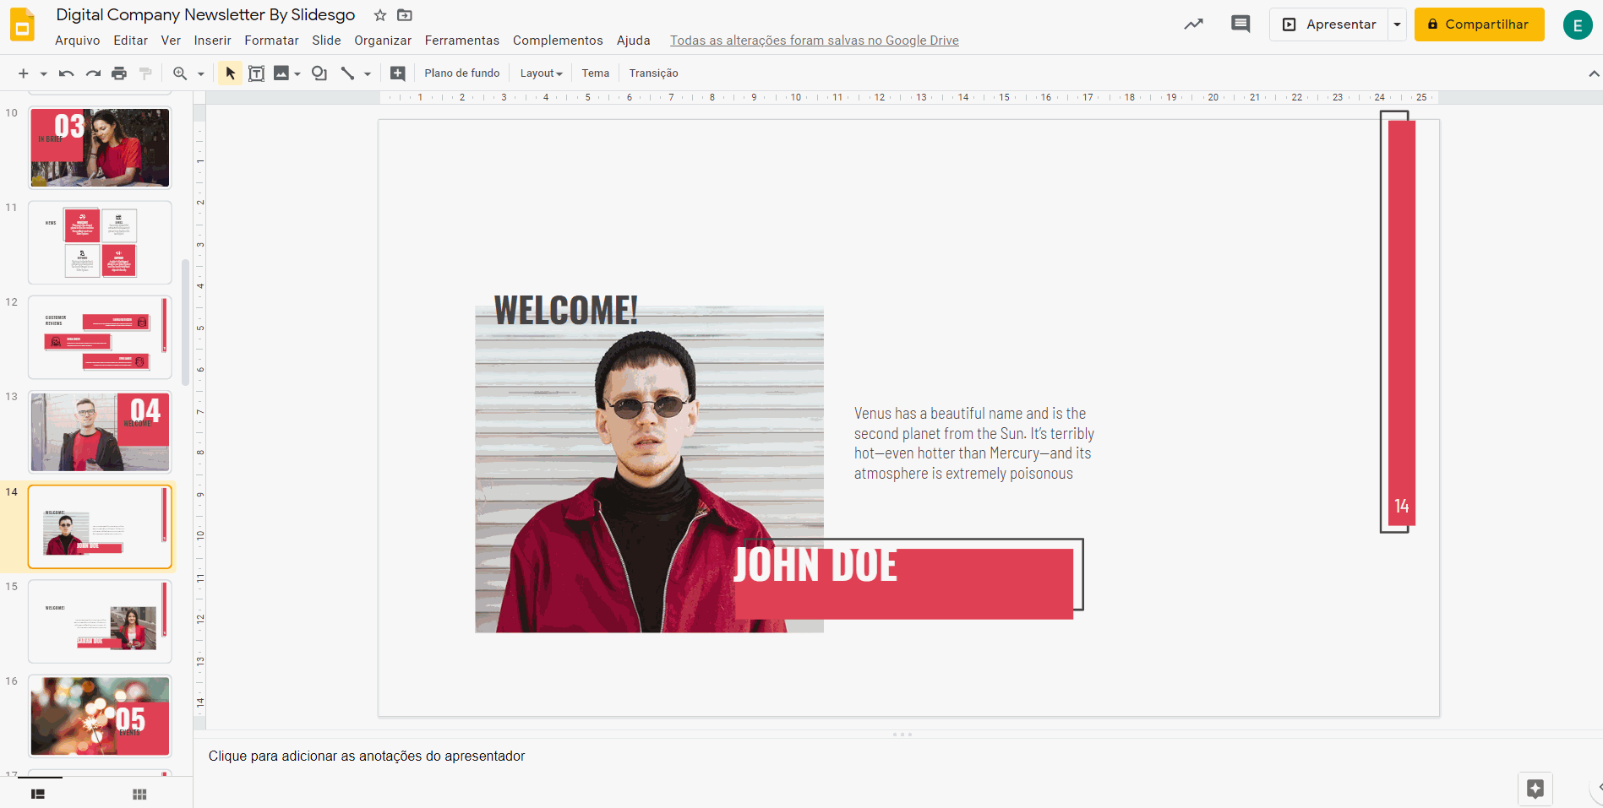The height and width of the screenshot is (808, 1603).
Task: Open the Layout dropdown
Action: pyautogui.click(x=542, y=73)
